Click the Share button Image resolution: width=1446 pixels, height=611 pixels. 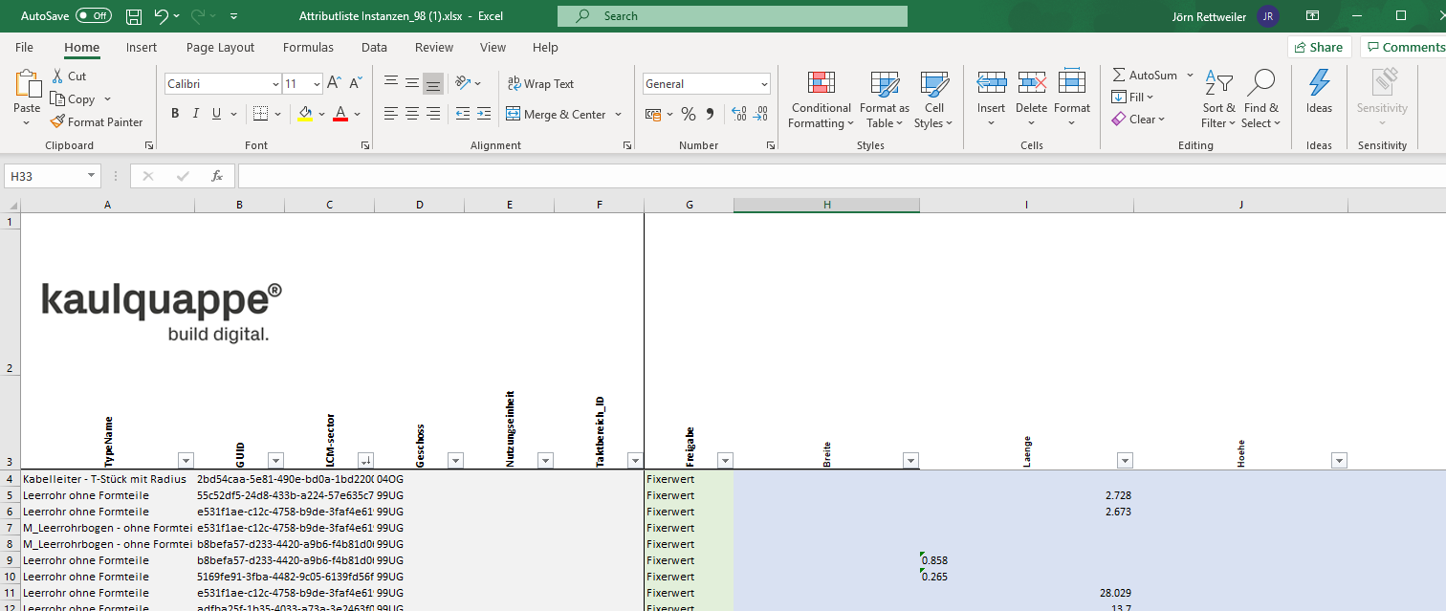(1319, 47)
